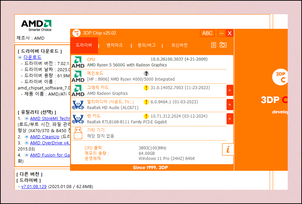Click arrow icon beside AMD Fusion

[27, 155]
